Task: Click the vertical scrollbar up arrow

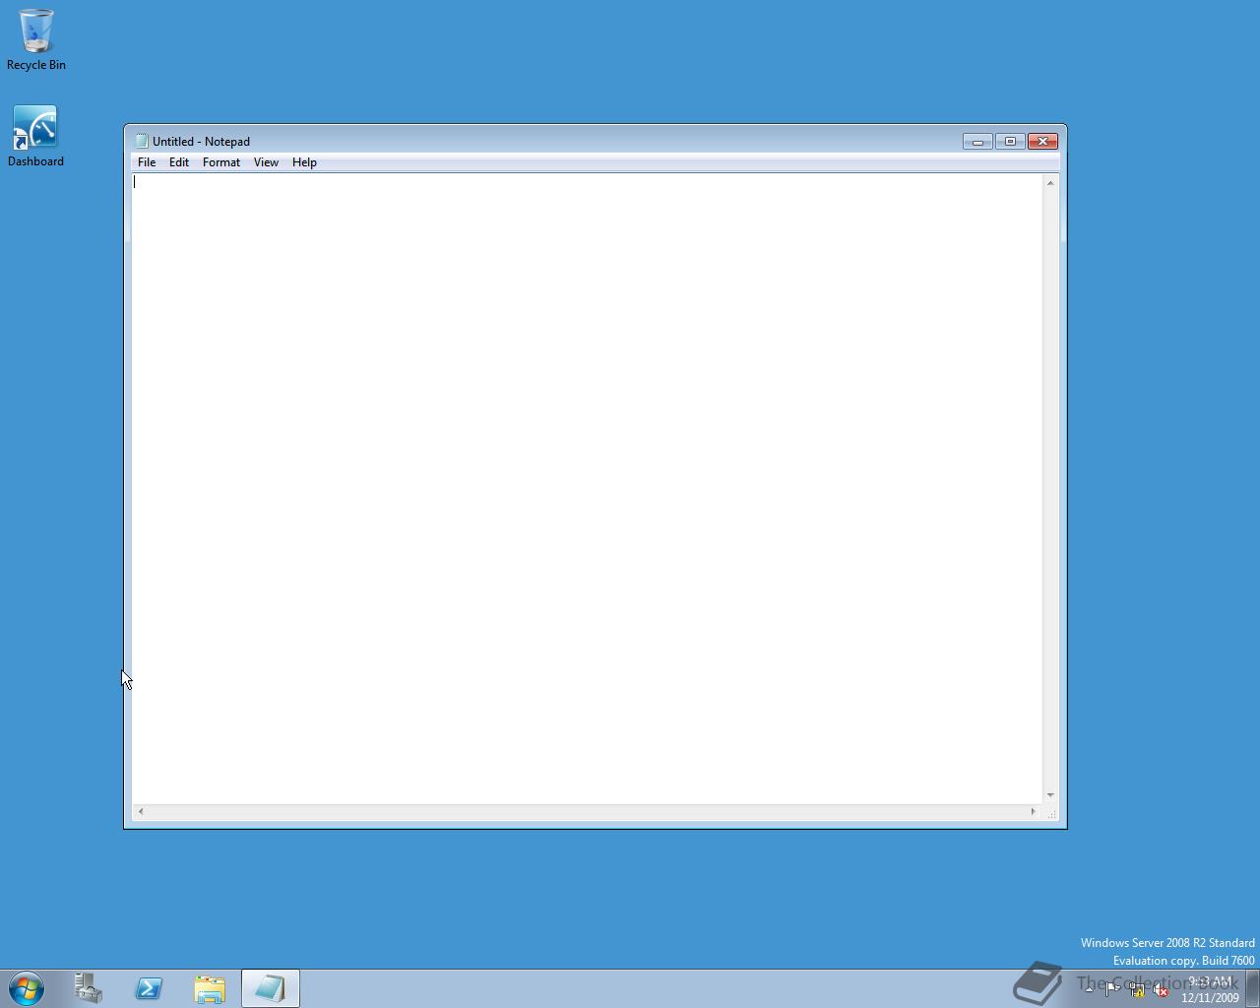Action: pos(1050,183)
